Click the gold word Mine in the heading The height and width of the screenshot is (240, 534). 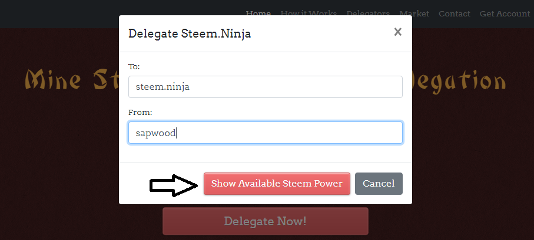53,80
